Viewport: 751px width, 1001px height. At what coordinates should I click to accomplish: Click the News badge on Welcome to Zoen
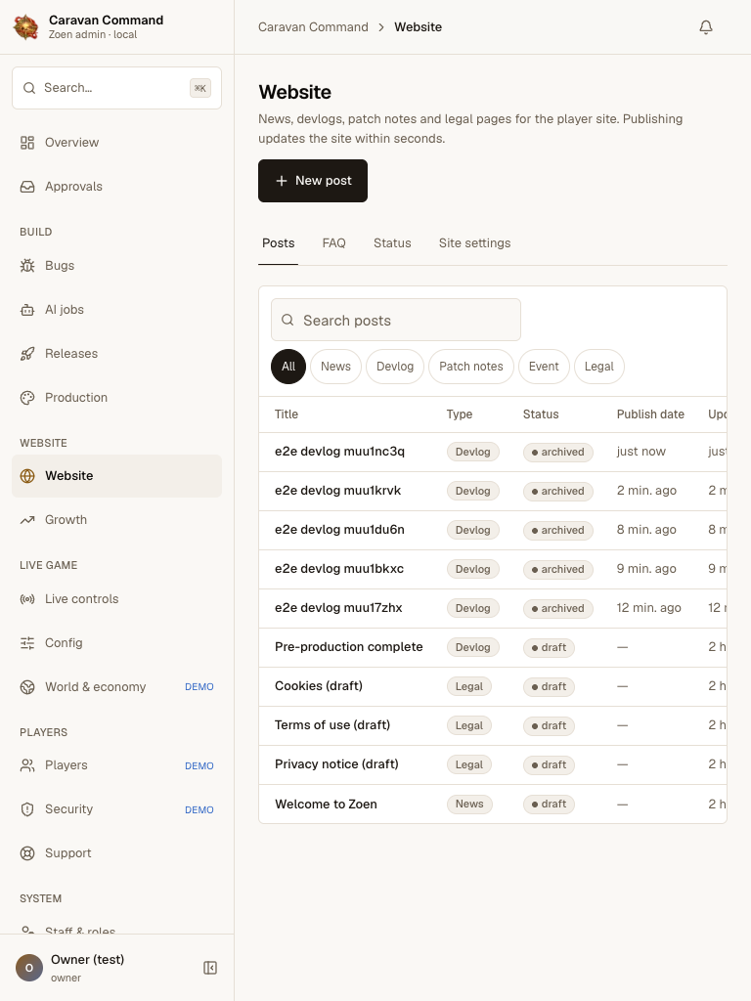(469, 805)
